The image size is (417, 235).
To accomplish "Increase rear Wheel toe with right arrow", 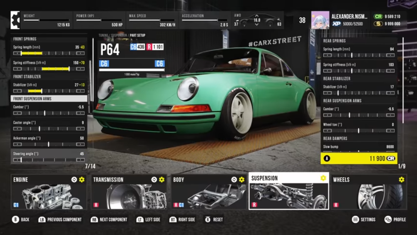I will coord(390,131).
